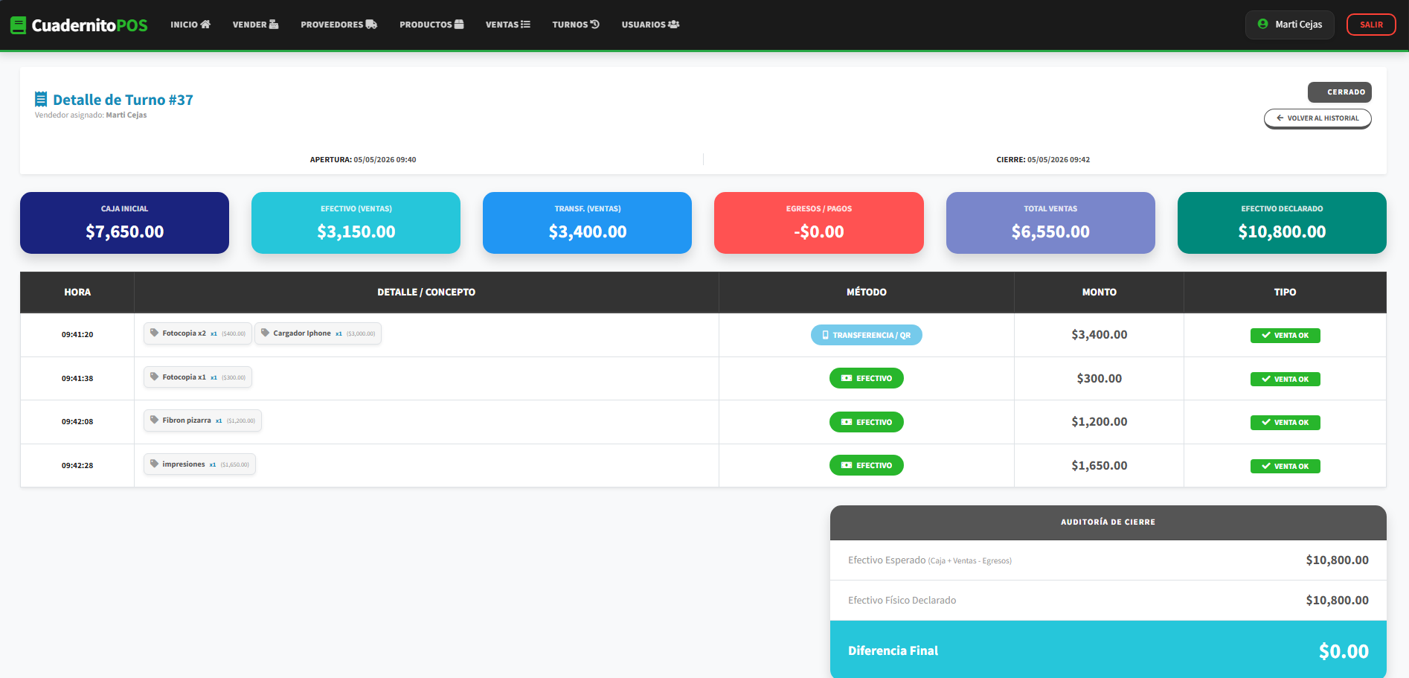Click the CERRADO status badge
Image resolution: width=1409 pixels, height=678 pixels.
(x=1340, y=92)
